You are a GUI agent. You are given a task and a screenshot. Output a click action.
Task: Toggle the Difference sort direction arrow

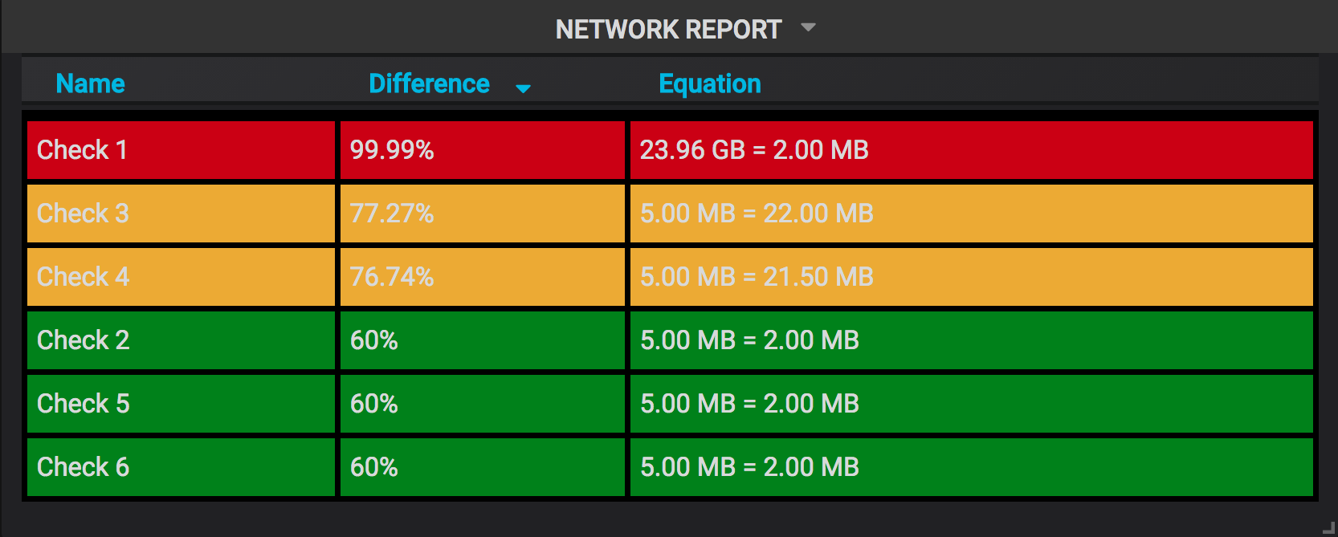523,88
